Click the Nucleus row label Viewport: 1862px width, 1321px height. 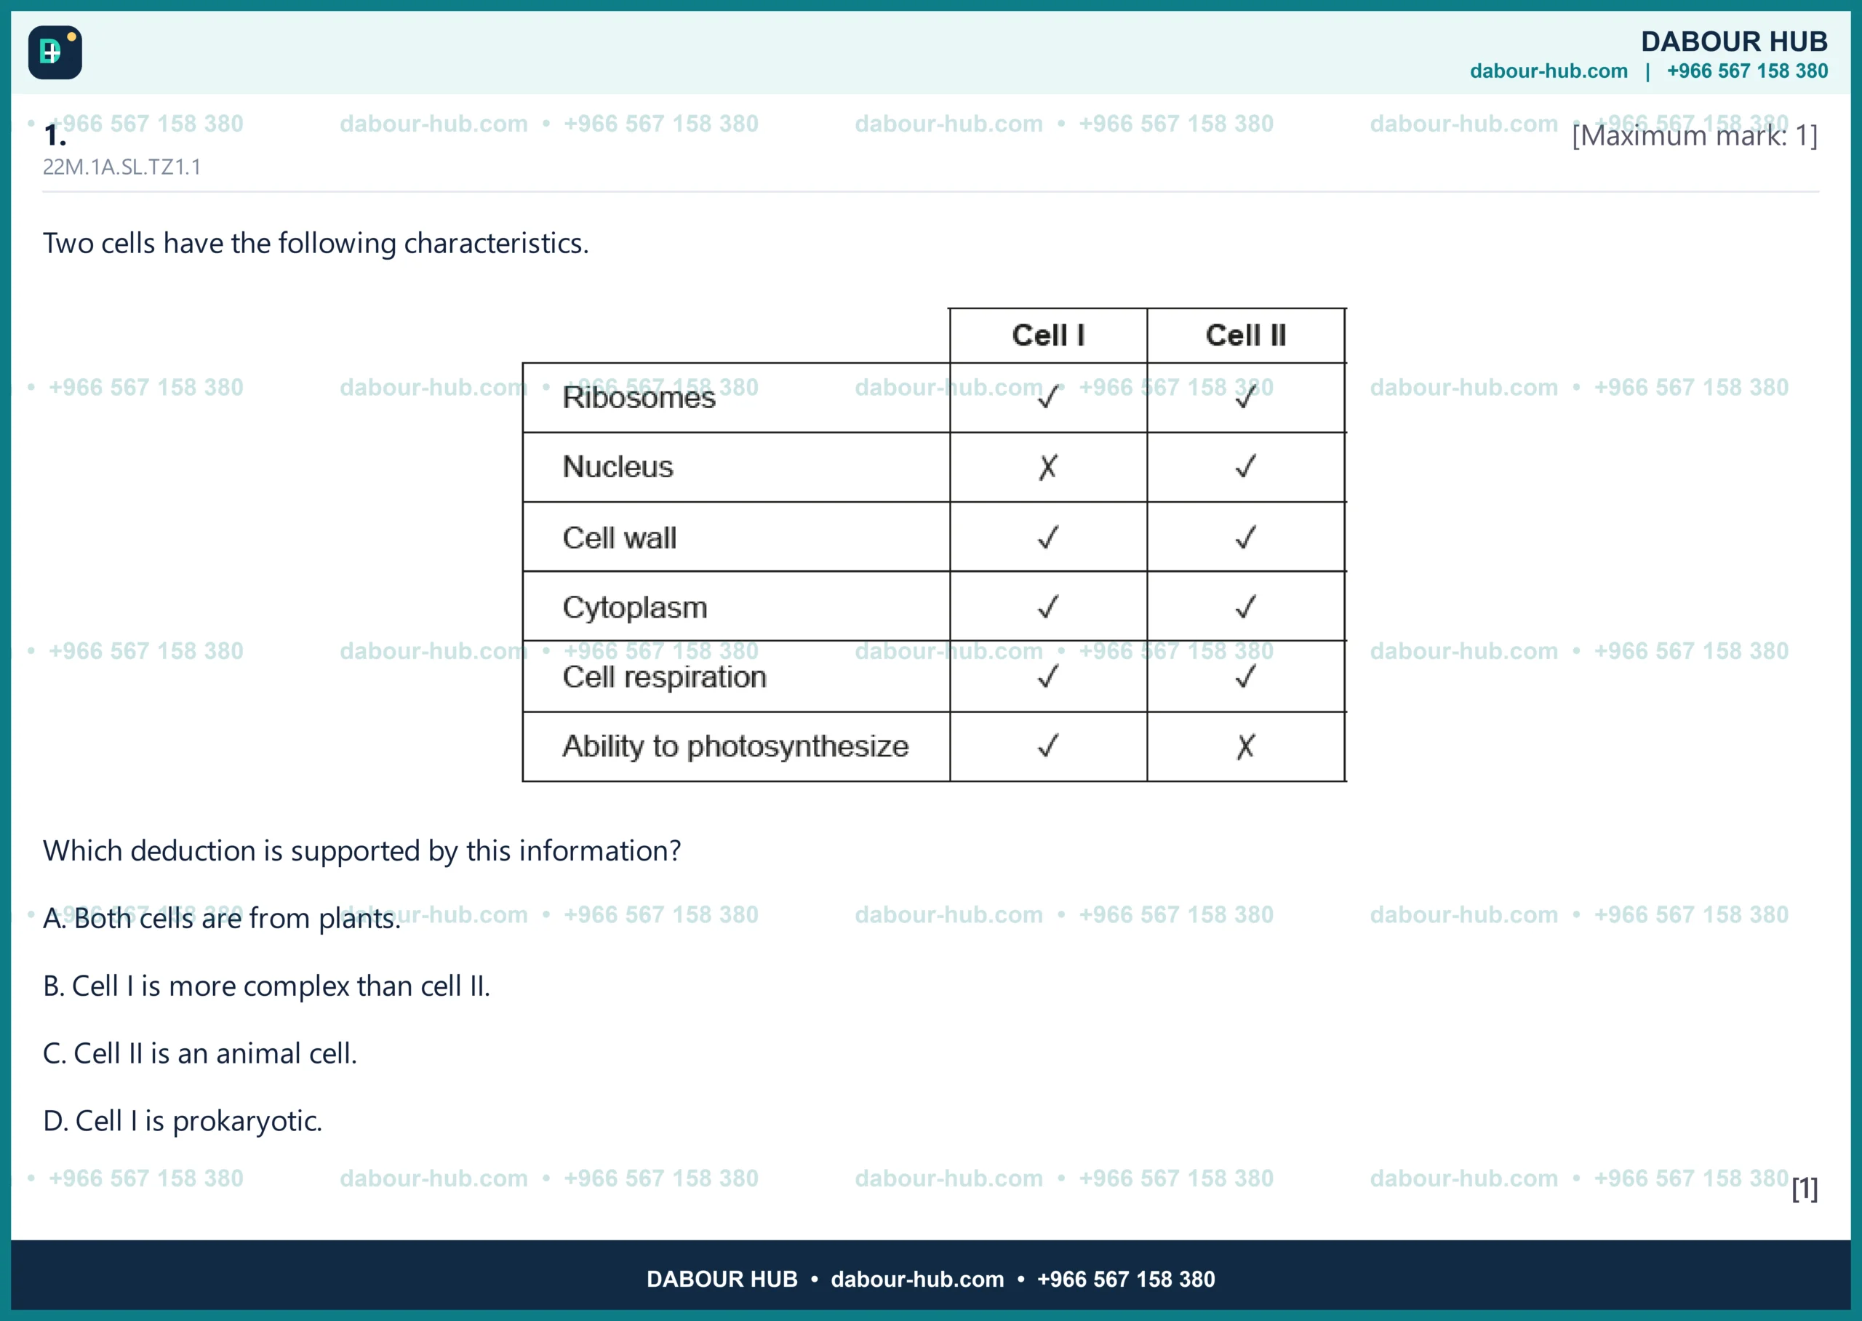point(618,467)
